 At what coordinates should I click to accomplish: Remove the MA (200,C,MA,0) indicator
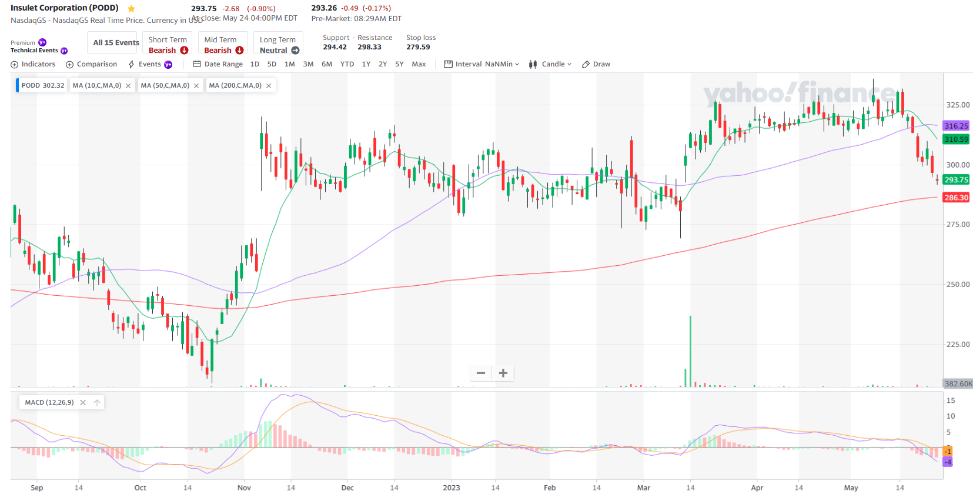[x=269, y=86]
